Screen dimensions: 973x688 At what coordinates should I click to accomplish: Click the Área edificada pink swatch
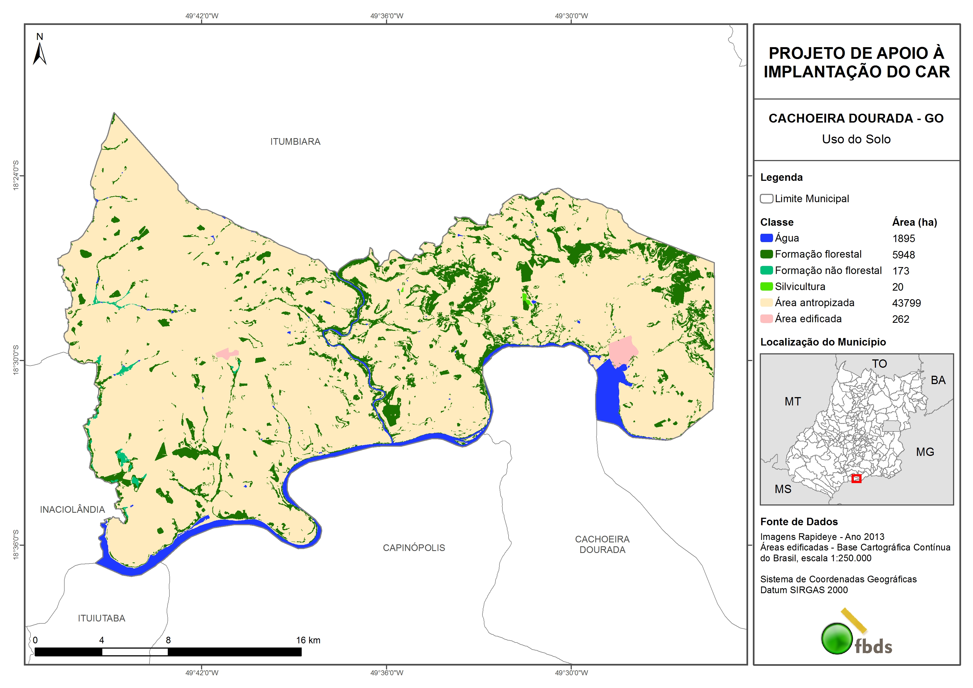(x=766, y=319)
